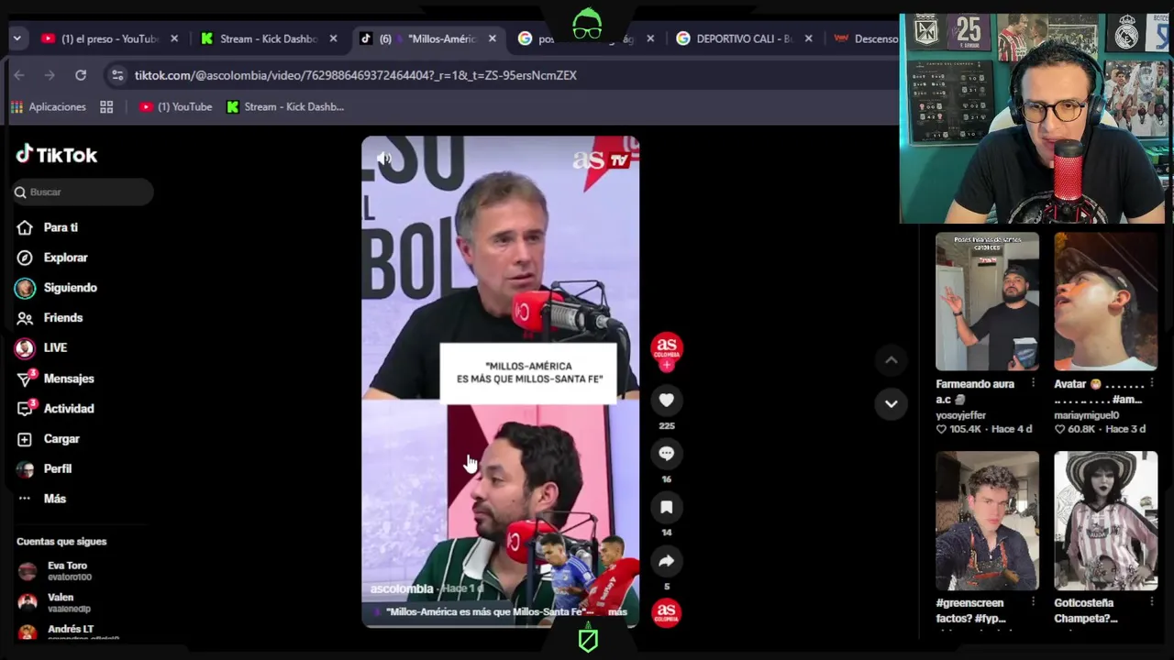Open YouTube bookmark in bookmarks bar
This screenshot has height=660, width=1174.
(x=175, y=107)
